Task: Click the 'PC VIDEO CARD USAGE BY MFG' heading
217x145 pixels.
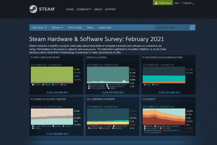Action: [45, 57]
